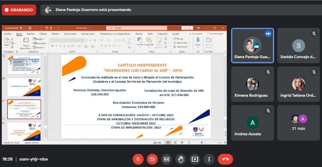Image resolution: width=322 pixels, height=167 pixels.
Task: Click the Copy icon in clipboard group
Action: (12, 43)
